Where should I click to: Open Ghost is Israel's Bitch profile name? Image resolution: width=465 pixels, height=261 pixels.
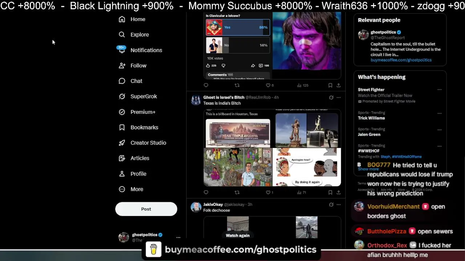click(224, 97)
